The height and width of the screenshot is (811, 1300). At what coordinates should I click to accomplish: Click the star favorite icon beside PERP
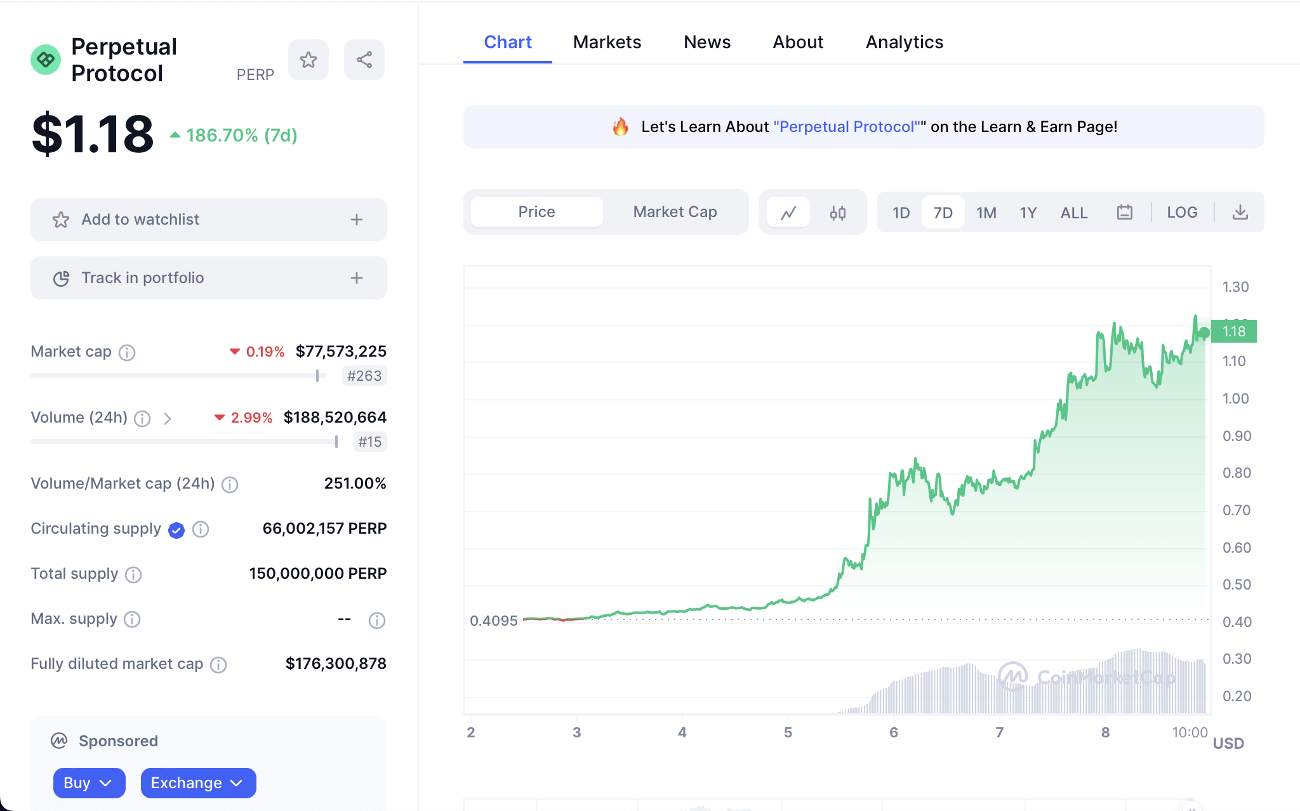pyautogui.click(x=308, y=60)
